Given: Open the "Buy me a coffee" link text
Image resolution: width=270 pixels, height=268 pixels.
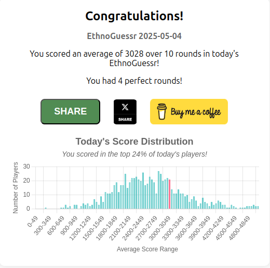Looking at the screenshot, I should pos(196,112).
